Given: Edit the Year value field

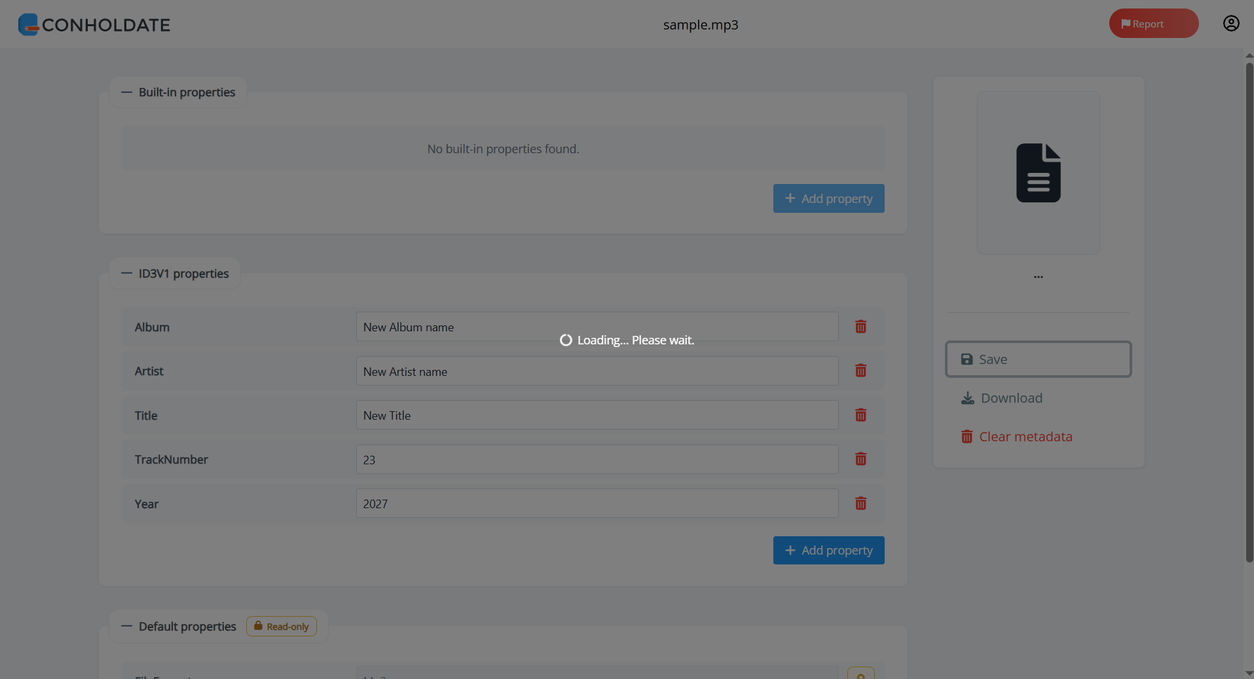Looking at the screenshot, I should tap(597, 504).
